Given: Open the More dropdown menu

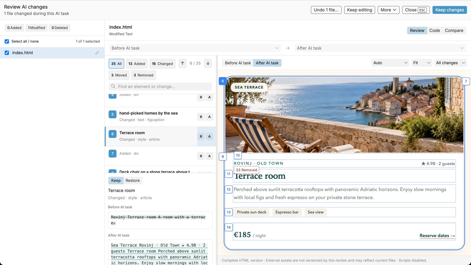Looking at the screenshot, I should pos(389,10).
